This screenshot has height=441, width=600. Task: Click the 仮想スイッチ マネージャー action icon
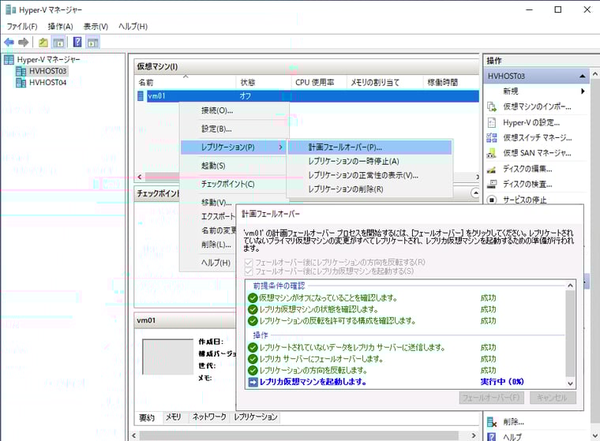(492, 138)
